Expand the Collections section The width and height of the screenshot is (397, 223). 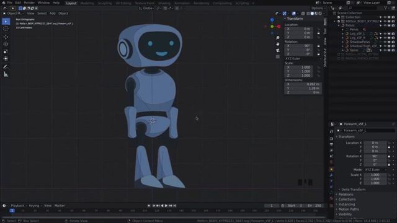[x=347, y=199]
